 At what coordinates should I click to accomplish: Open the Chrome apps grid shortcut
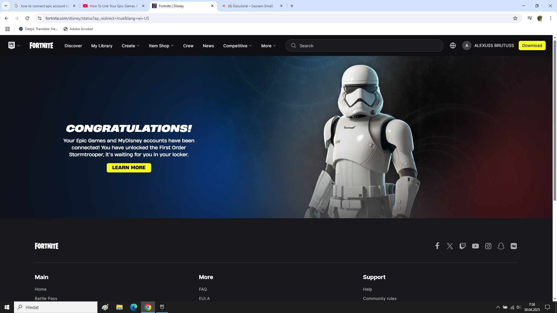click(8, 29)
